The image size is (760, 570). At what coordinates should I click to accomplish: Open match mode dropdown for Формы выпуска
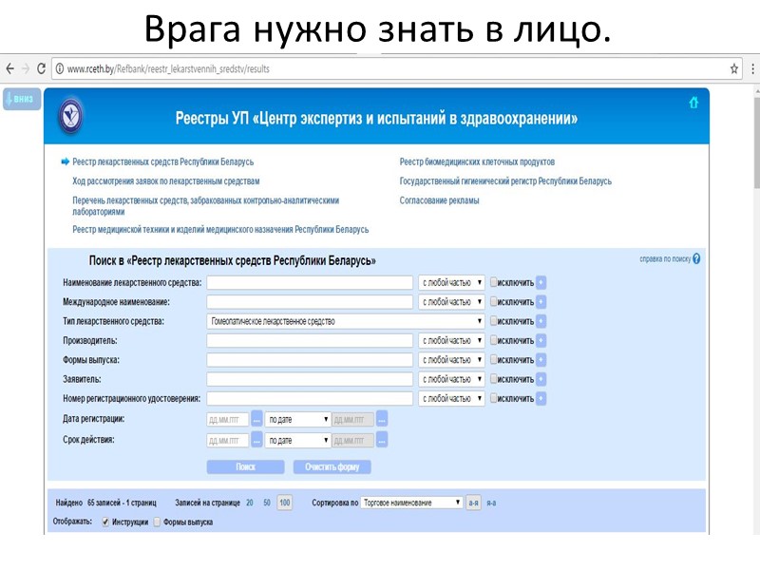(x=452, y=360)
